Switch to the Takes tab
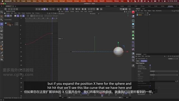Screen dimensions: 179x101 coord(143,9)
